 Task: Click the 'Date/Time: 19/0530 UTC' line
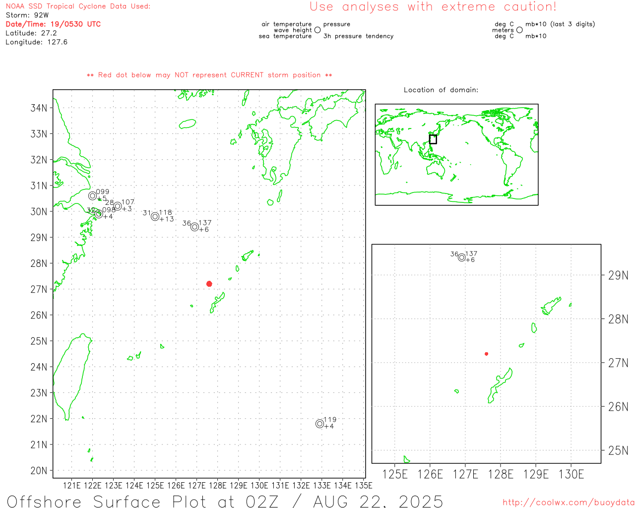[x=53, y=24]
